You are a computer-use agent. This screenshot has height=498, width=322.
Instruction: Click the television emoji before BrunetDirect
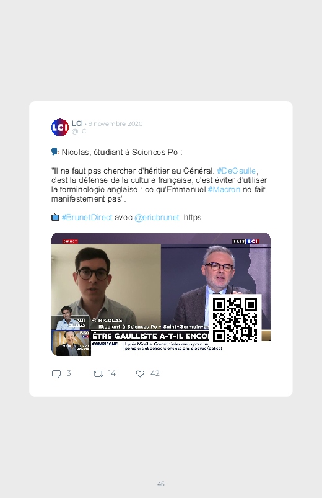pyautogui.click(x=55, y=217)
